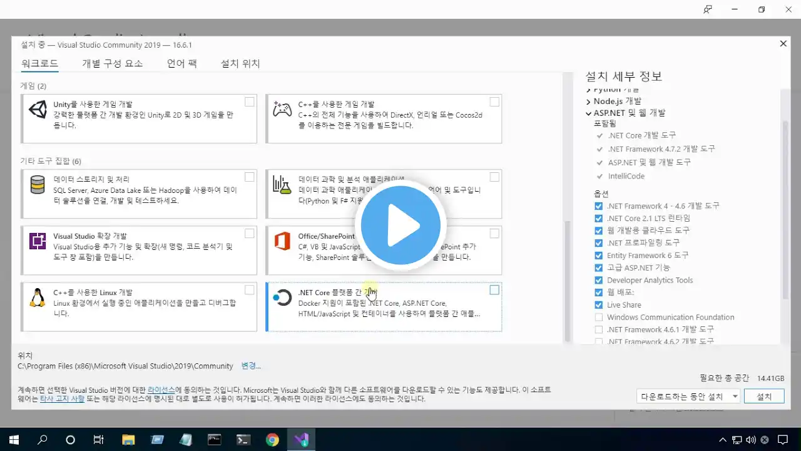Select the Visual Studio Installer taskbar icon
801x451 pixels.
[x=300, y=440]
